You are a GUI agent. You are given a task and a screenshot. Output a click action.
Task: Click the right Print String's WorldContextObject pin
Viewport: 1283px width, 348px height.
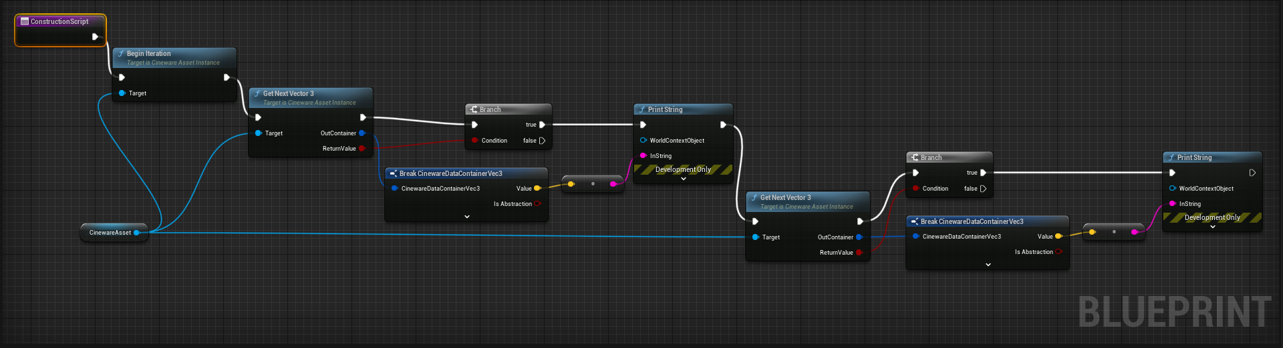(1172, 189)
